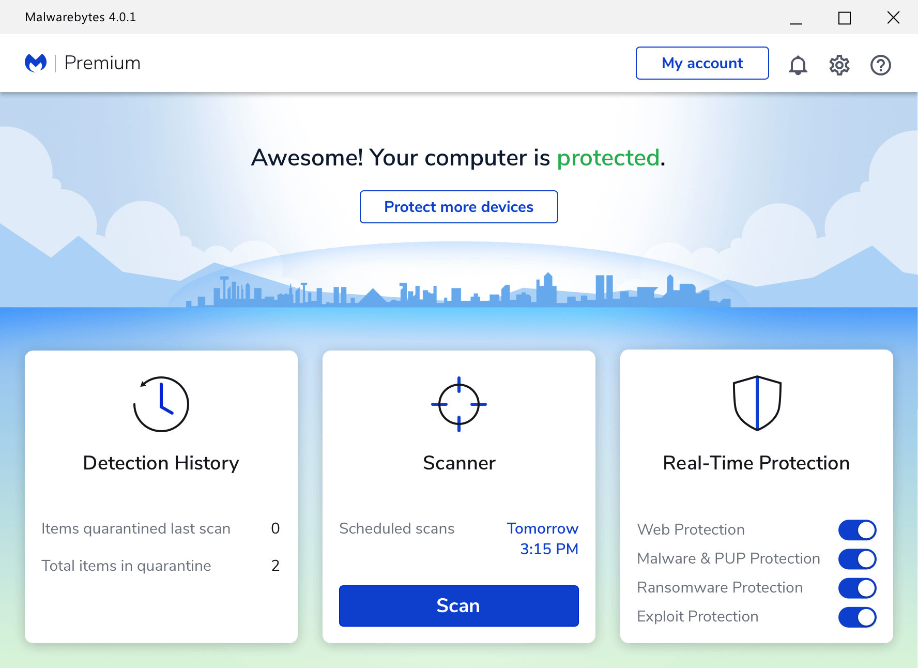Select Items quarantined last scan row
Image resolution: width=918 pixels, height=668 pixels.
(161, 528)
